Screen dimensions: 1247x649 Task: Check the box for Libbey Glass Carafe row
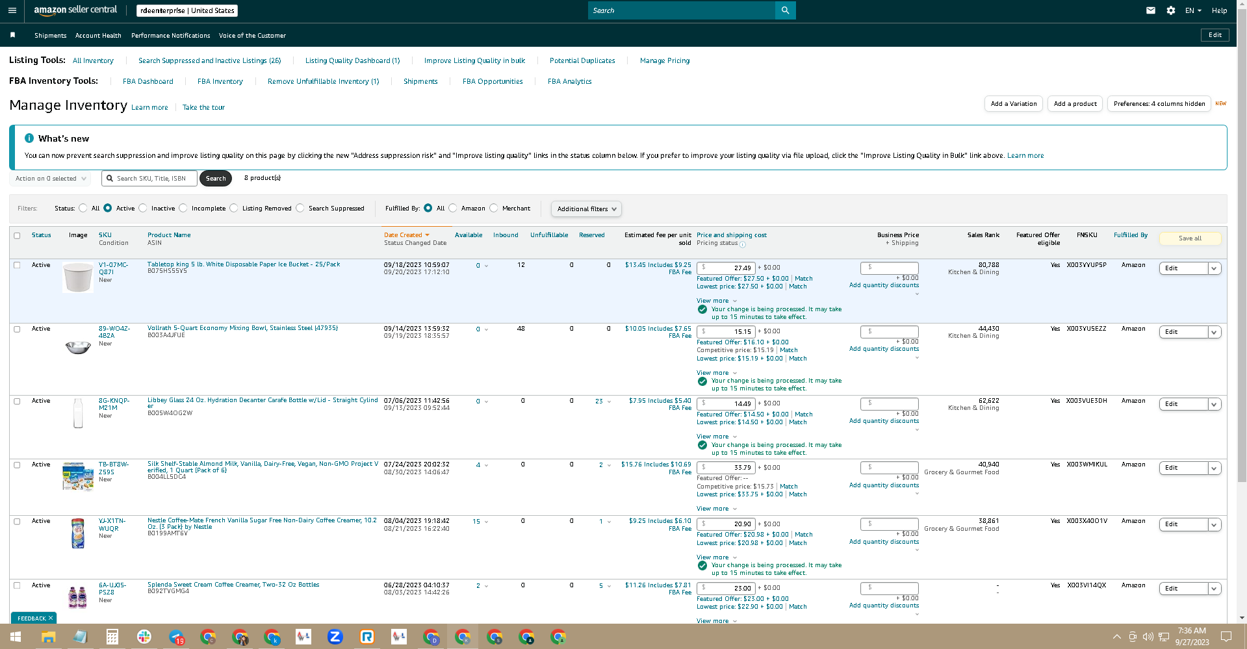[x=17, y=401]
